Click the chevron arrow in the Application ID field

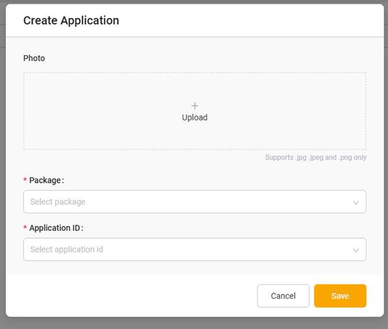point(356,250)
